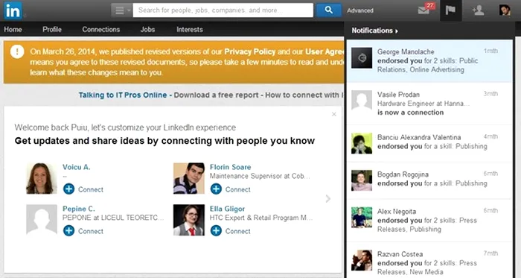Open Bogdan Rogojina endorsement notification
The height and width of the screenshot is (278, 521).
point(429,180)
